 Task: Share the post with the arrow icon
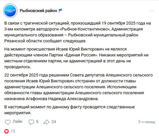tap(47, 122)
